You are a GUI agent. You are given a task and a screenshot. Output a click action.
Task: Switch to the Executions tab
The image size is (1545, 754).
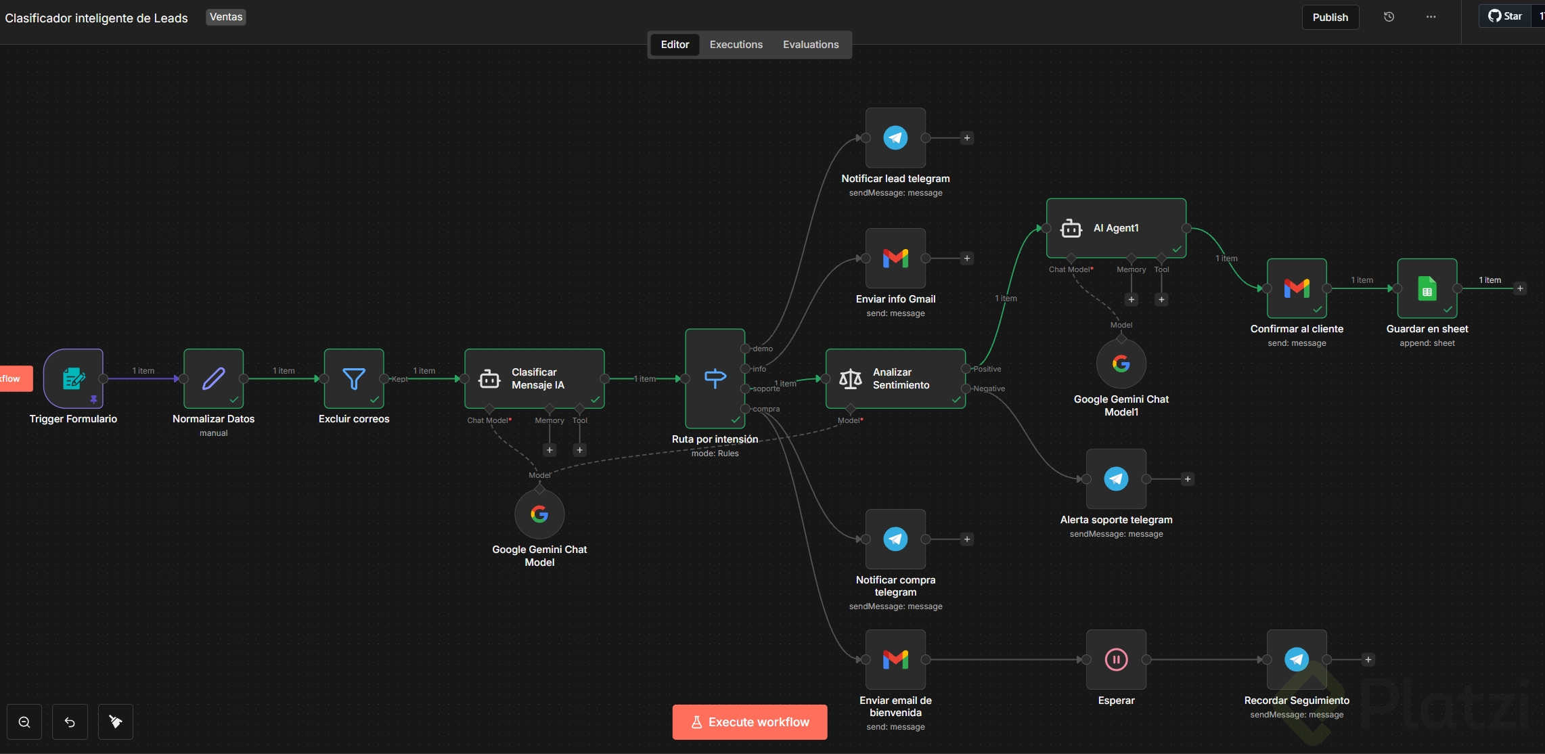pyautogui.click(x=736, y=45)
